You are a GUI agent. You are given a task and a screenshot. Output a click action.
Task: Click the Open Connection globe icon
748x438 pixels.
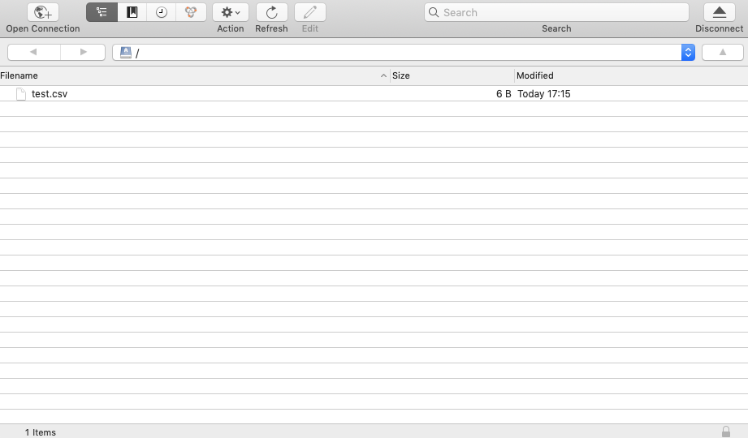point(43,12)
